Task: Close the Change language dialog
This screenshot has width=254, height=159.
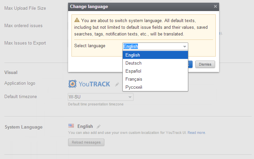Action: point(215,6)
